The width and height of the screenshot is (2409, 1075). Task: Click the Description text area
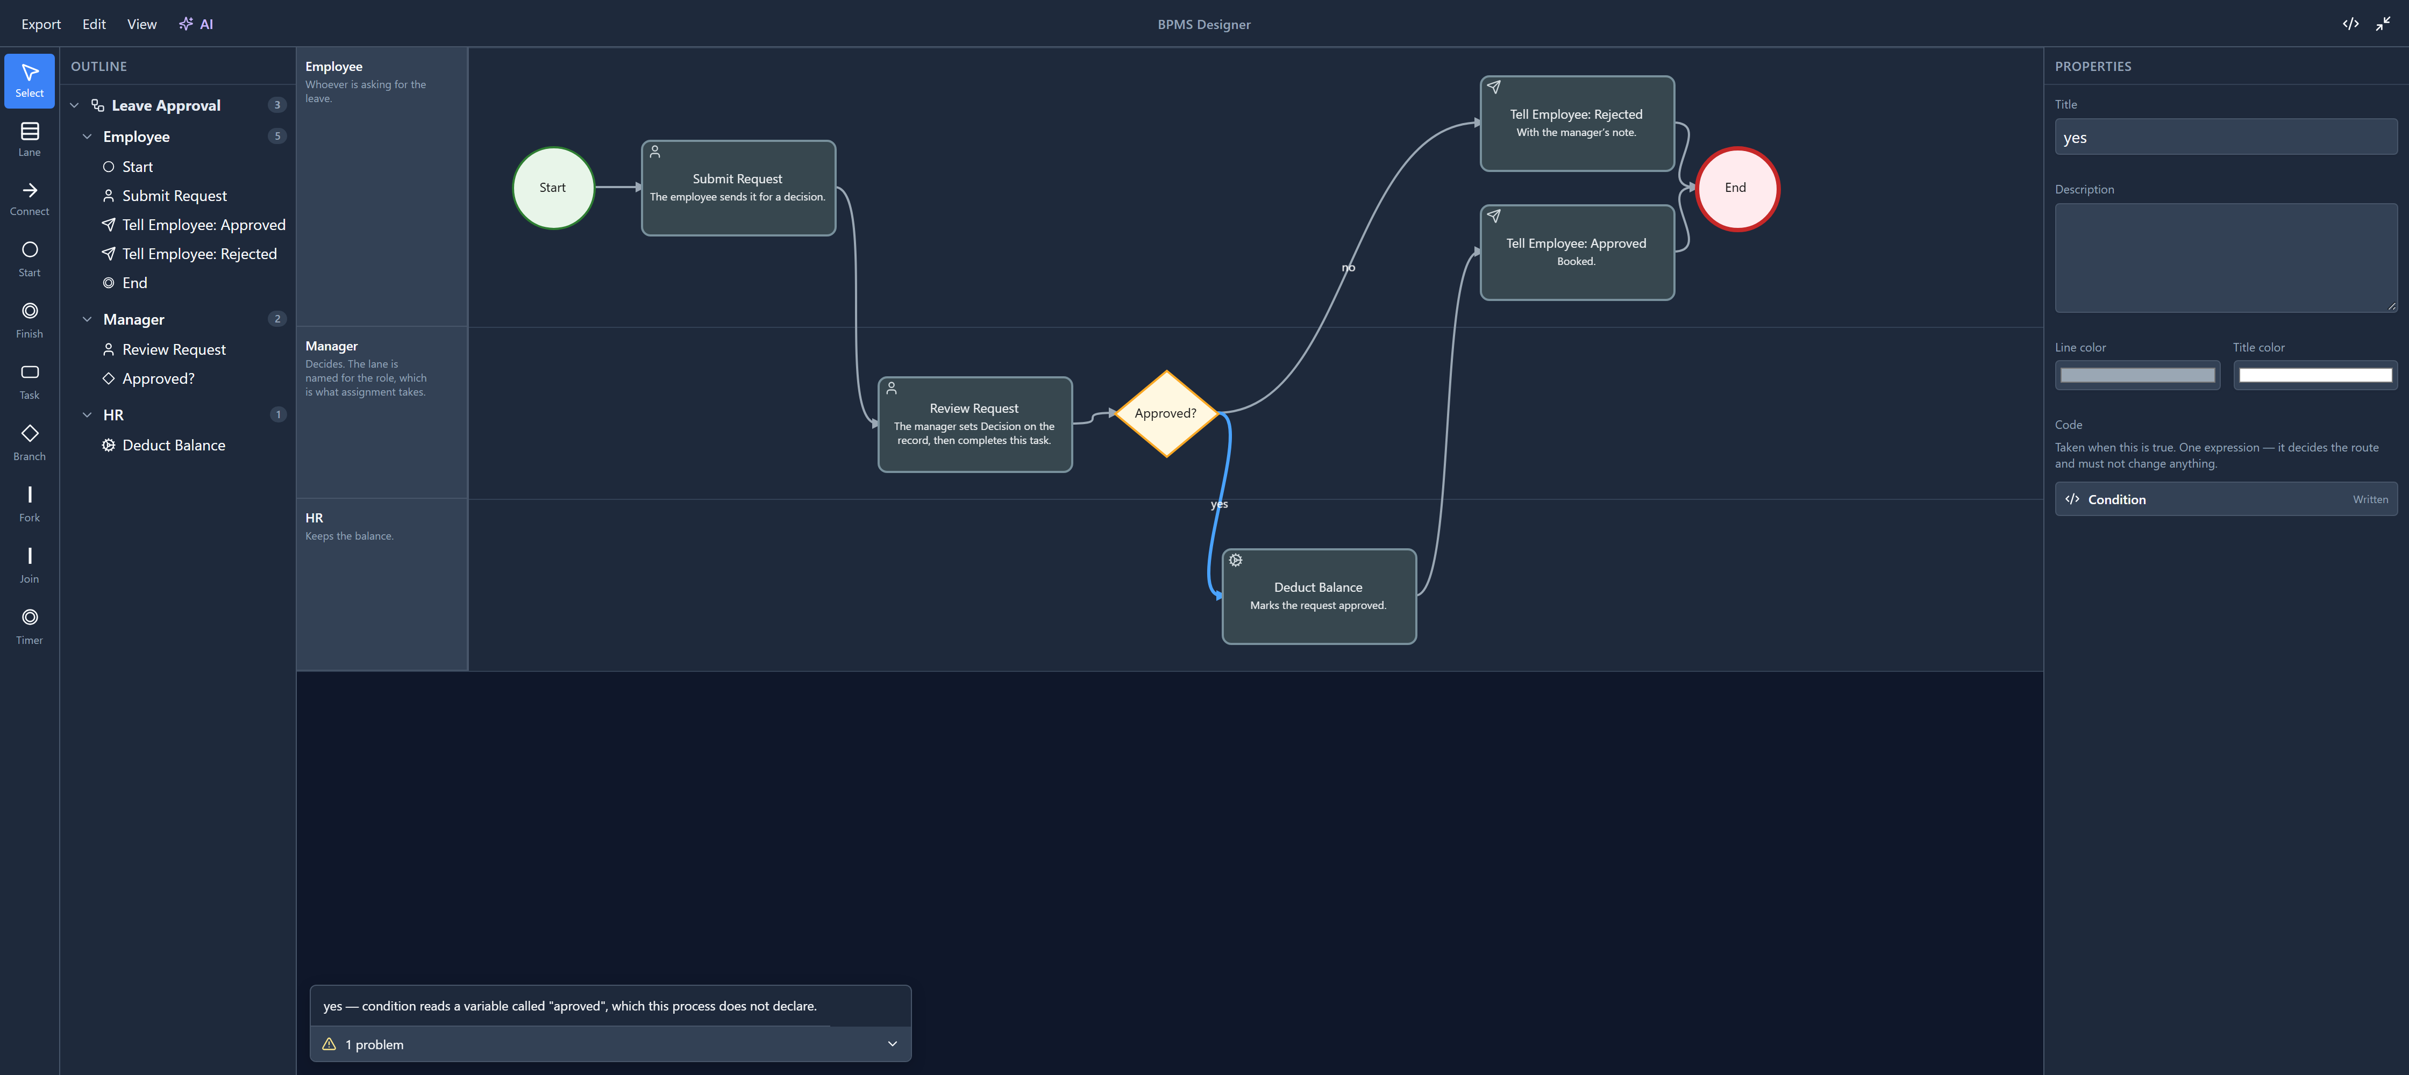click(2226, 258)
